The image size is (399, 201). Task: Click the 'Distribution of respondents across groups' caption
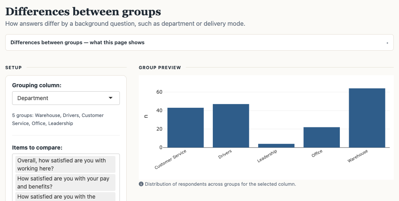[x=220, y=184]
